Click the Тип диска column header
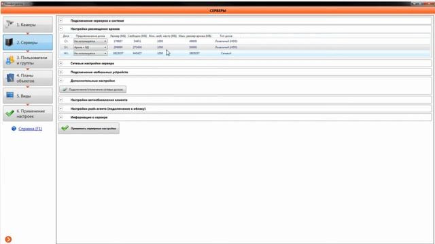Image resolution: width=435 pixels, height=244 pixels. (226, 36)
